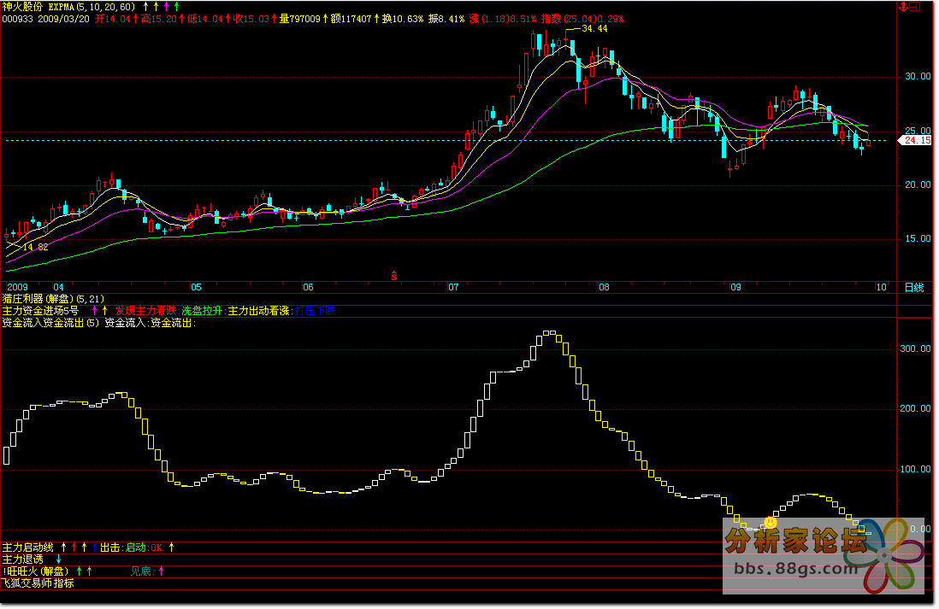Click the EXPMA(5,10,20,60) indicator label

pos(92,7)
